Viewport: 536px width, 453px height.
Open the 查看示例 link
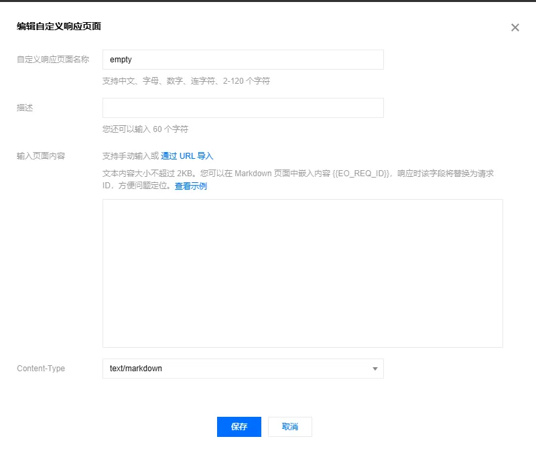point(191,186)
